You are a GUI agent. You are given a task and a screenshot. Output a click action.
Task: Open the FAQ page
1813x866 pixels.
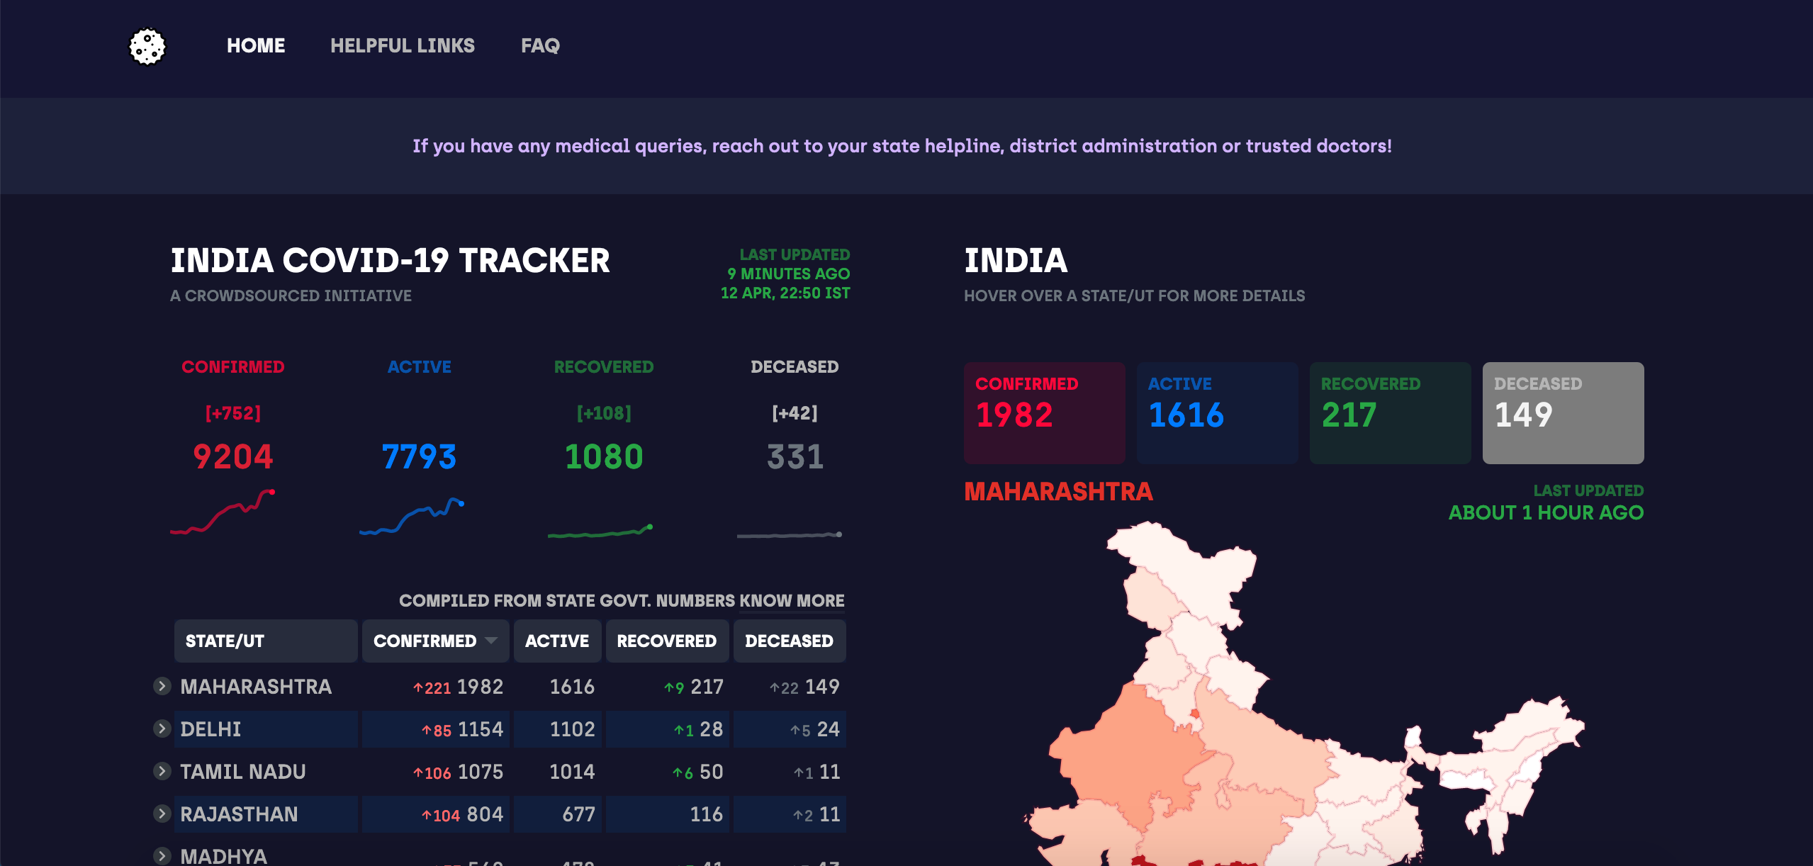coord(540,45)
